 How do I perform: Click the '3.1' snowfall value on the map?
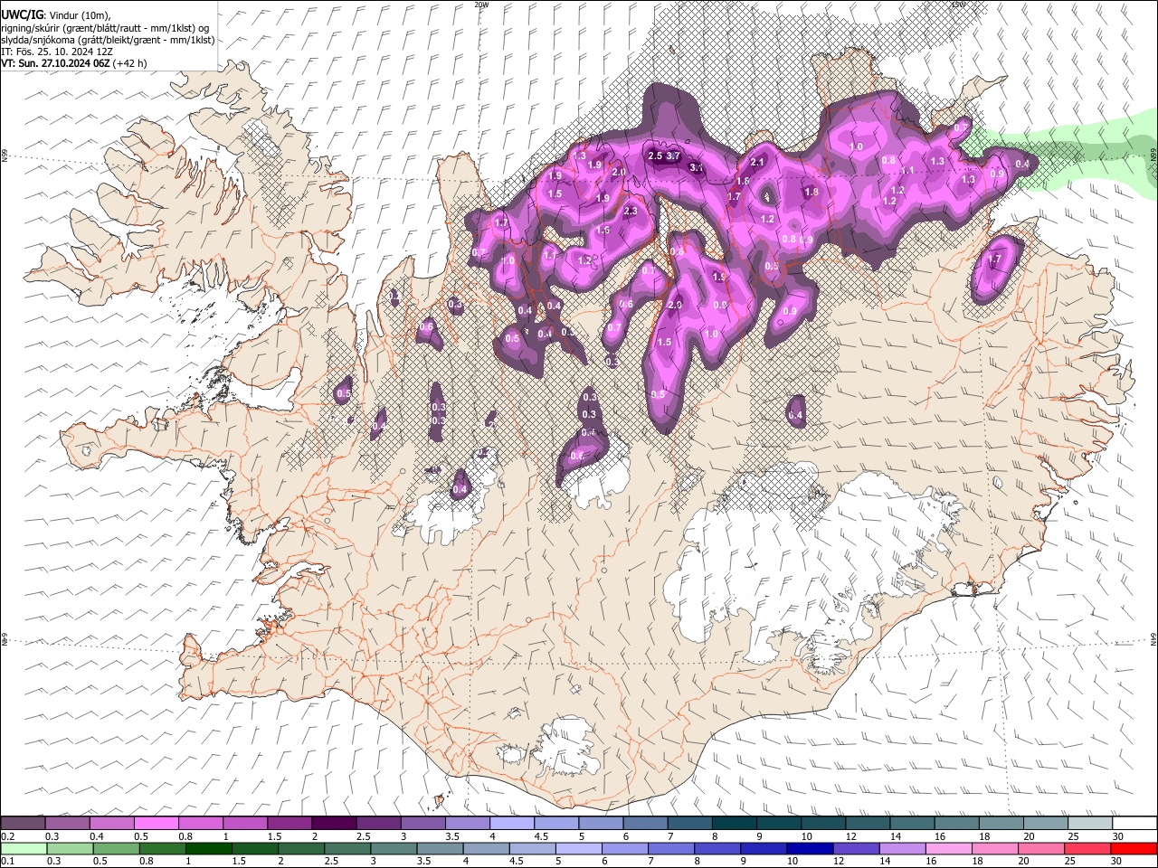(697, 167)
